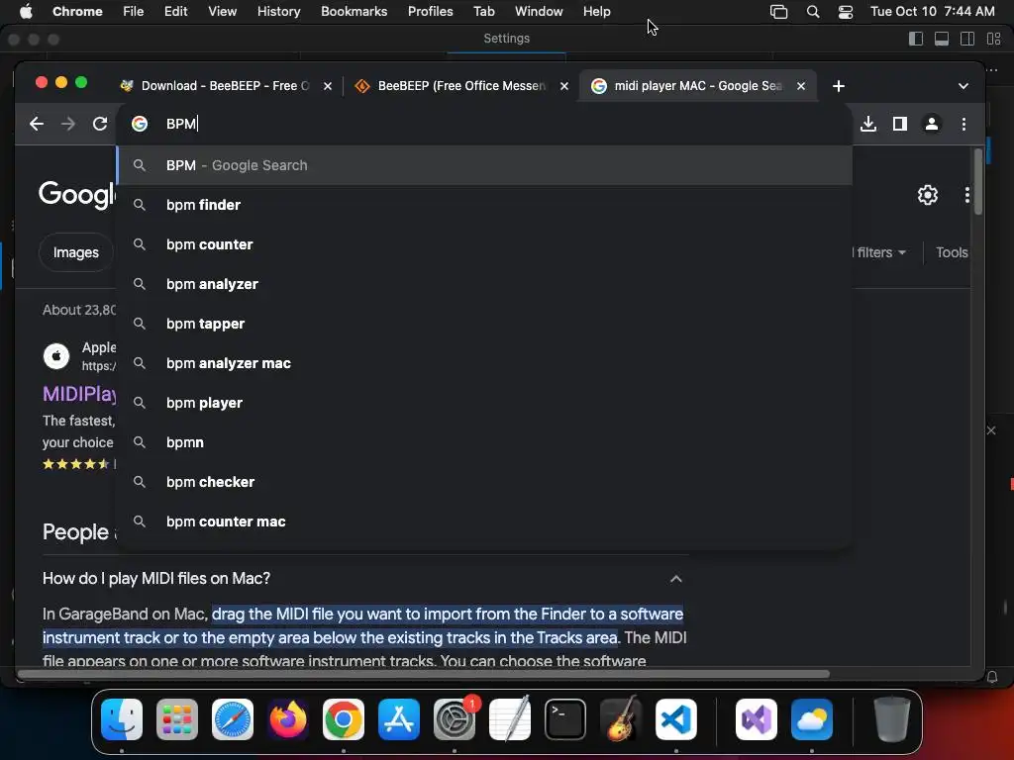This screenshot has height=760, width=1014.
Task: Open the filters dropdown on Google results
Action: (x=880, y=252)
